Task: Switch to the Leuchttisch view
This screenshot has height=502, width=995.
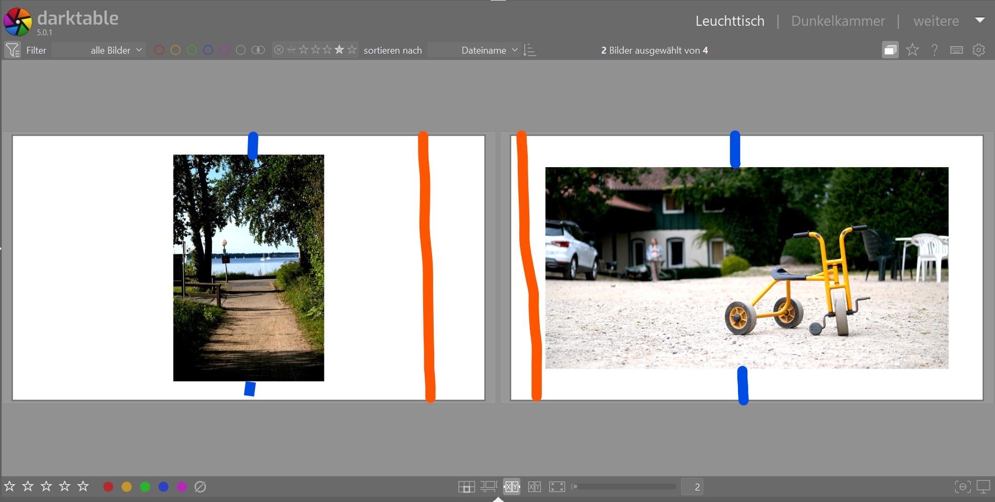Action: pyautogui.click(x=730, y=21)
